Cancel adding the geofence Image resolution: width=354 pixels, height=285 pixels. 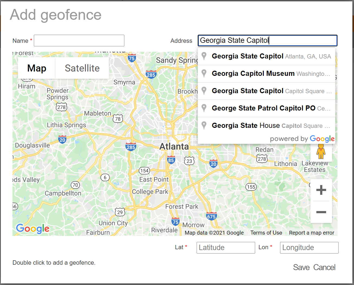(324, 267)
